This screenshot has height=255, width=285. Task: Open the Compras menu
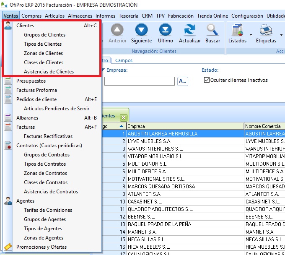point(31,16)
